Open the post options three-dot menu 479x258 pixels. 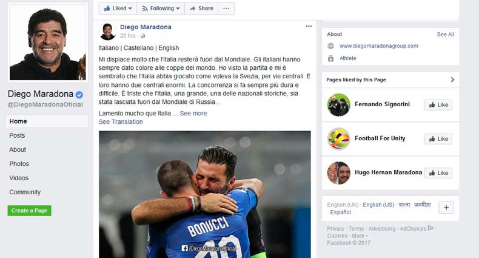(309, 26)
